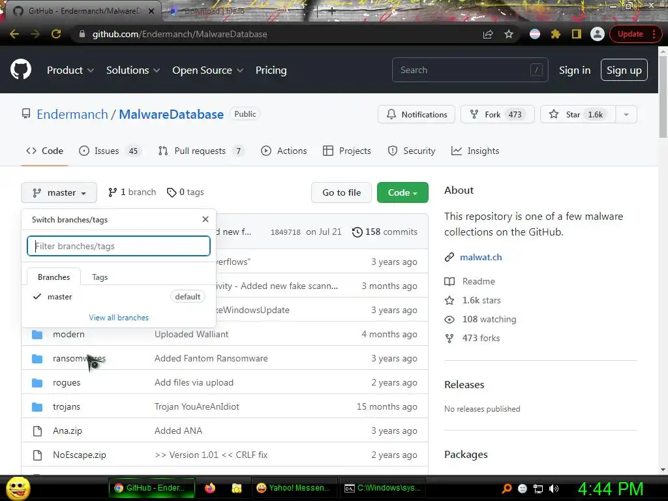Open Firefox from the taskbar
The image size is (668, 501).
pyautogui.click(x=210, y=488)
